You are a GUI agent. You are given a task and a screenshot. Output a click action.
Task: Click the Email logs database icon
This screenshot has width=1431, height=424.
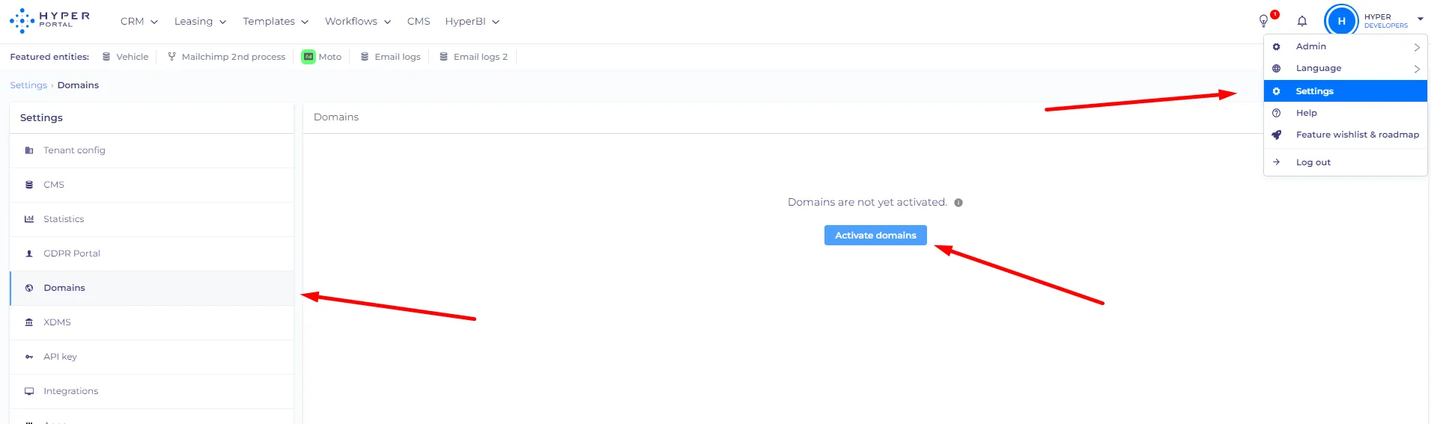point(365,57)
